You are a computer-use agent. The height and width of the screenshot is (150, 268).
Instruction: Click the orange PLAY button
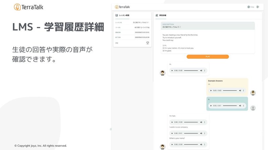pyautogui.click(x=208, y=57)
